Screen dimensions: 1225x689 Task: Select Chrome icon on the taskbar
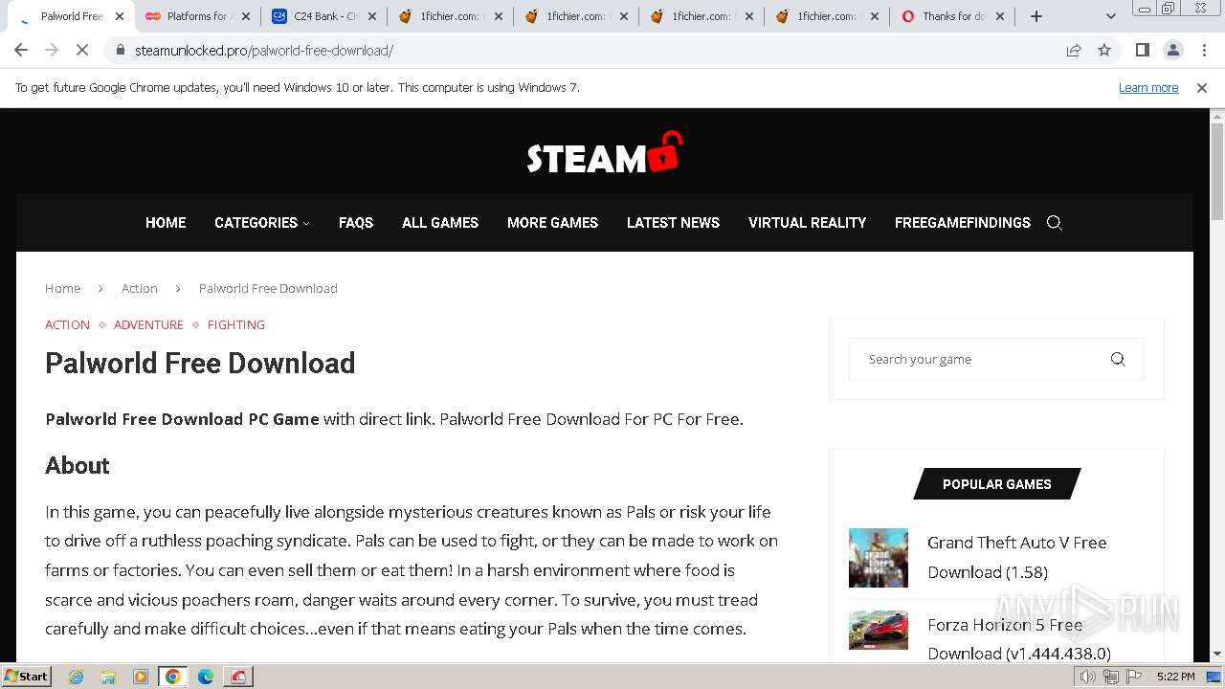coord(173,677)
